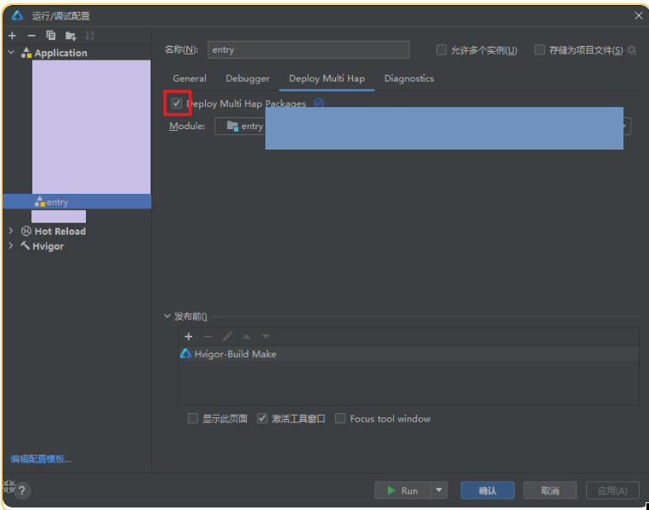Create a new configuration folder
Image resolution: width=649 pixels, height=510 pixels.
pos(71,36)
